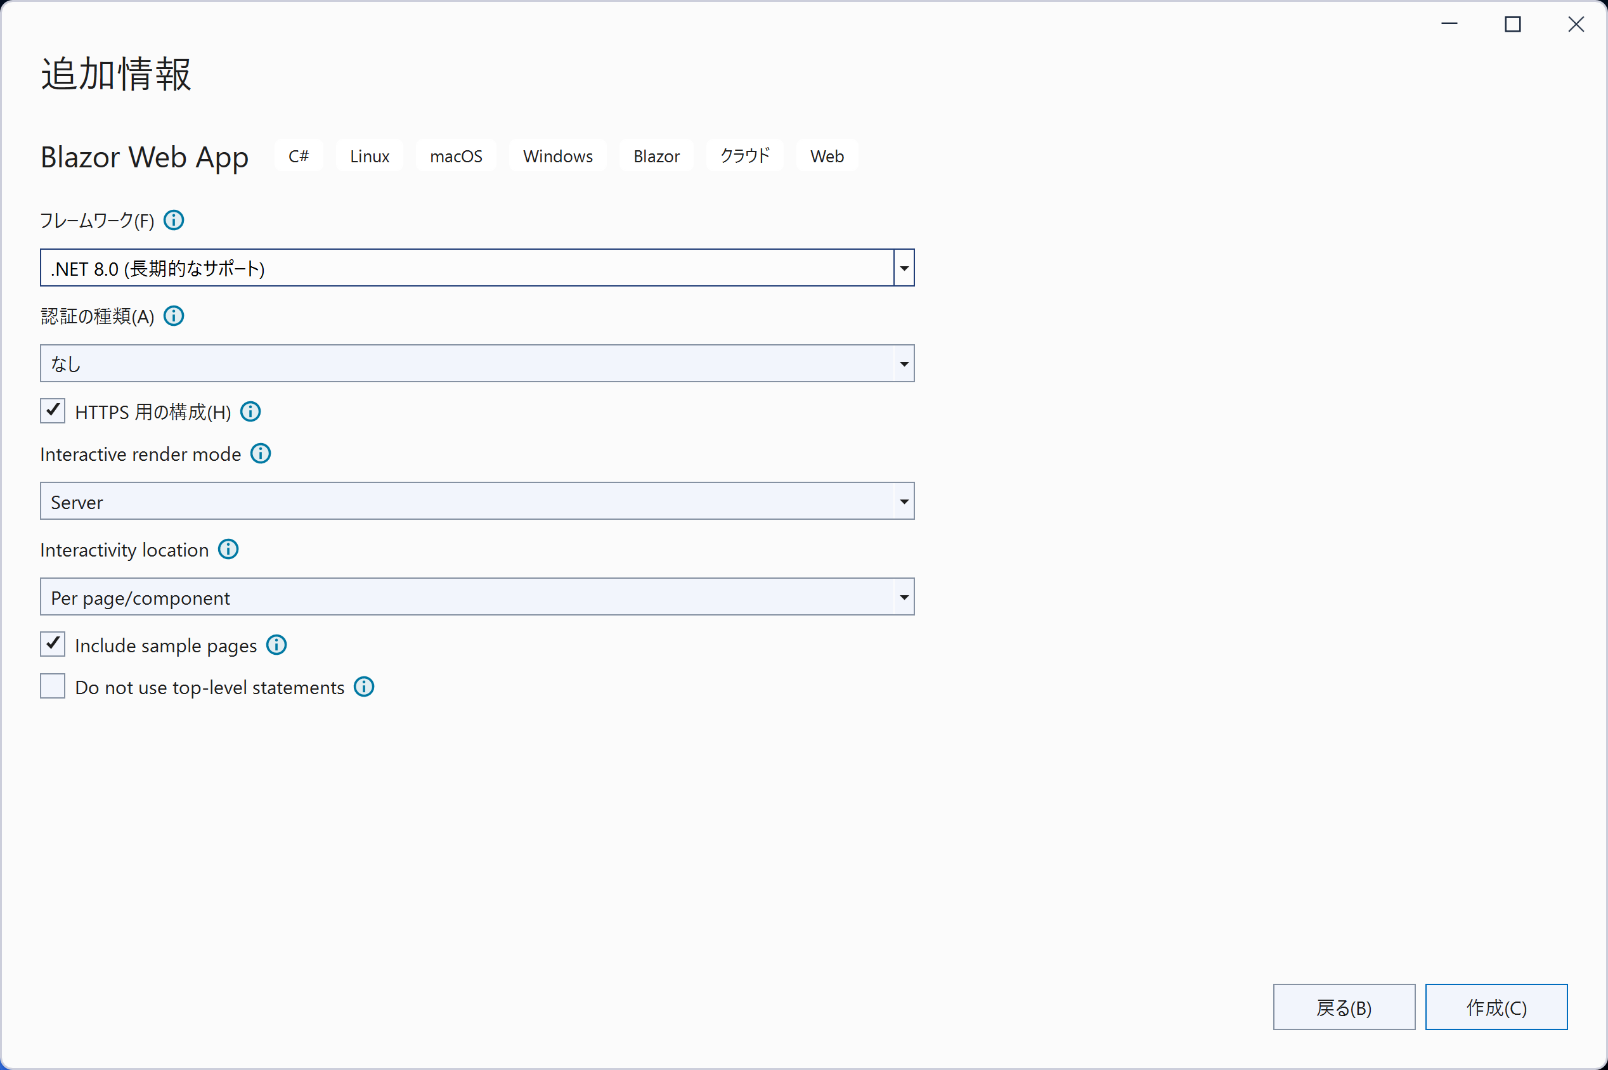Click the 追加情報 heading

tap(116, 74)
